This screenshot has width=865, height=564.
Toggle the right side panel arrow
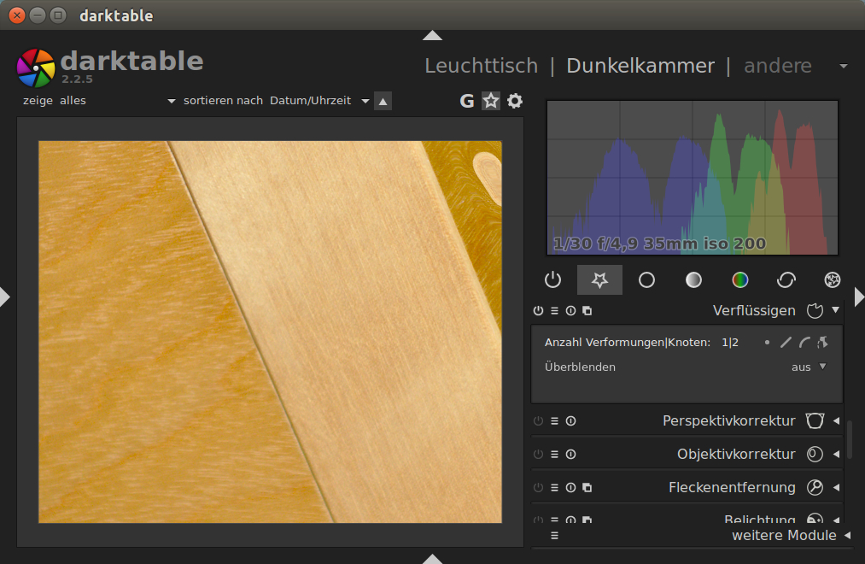point(860,297)
